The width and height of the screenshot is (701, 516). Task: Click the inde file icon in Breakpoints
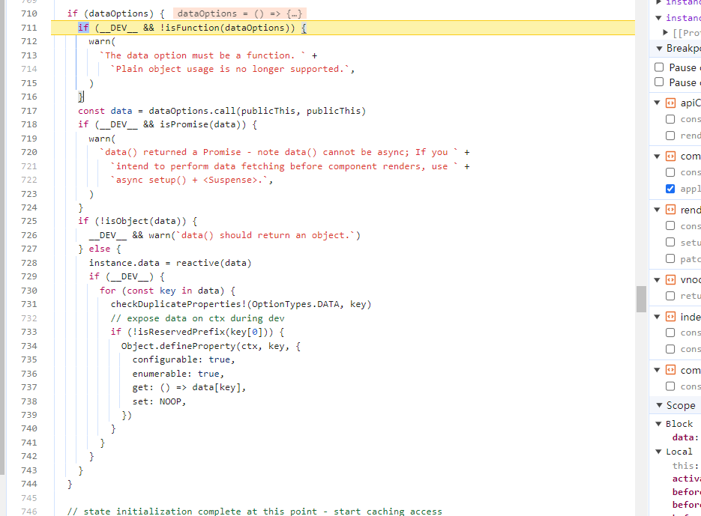pyautogui.click(x=670, y=318)
